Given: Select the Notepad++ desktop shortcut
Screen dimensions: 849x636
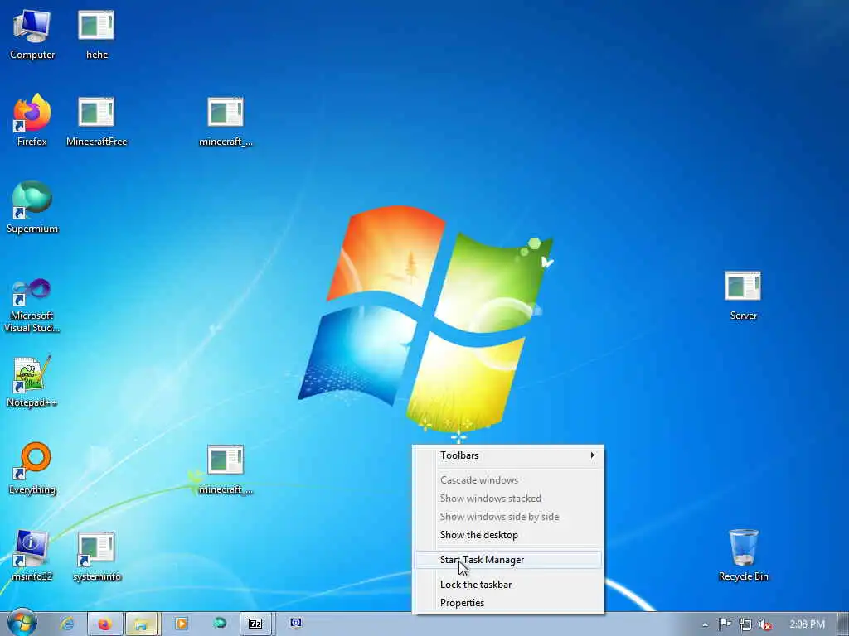Looking at the screenshot, I should point(32,382).
